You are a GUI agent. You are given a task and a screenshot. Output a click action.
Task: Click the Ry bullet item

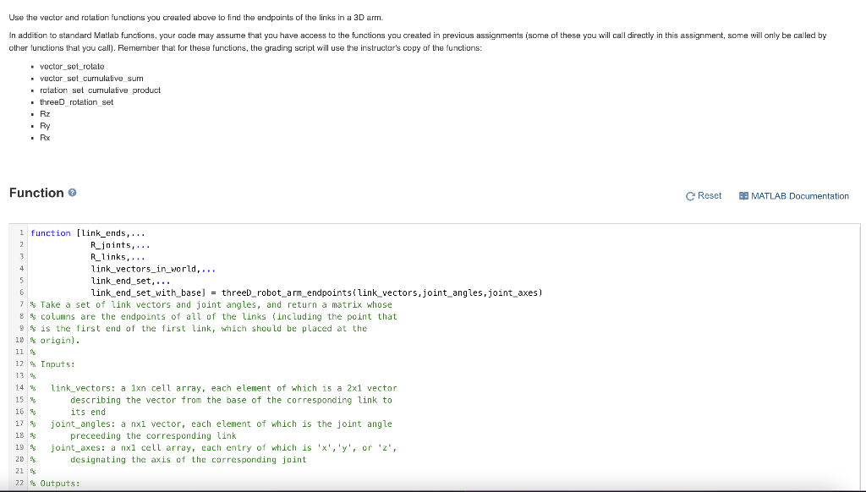click(44, 125)
